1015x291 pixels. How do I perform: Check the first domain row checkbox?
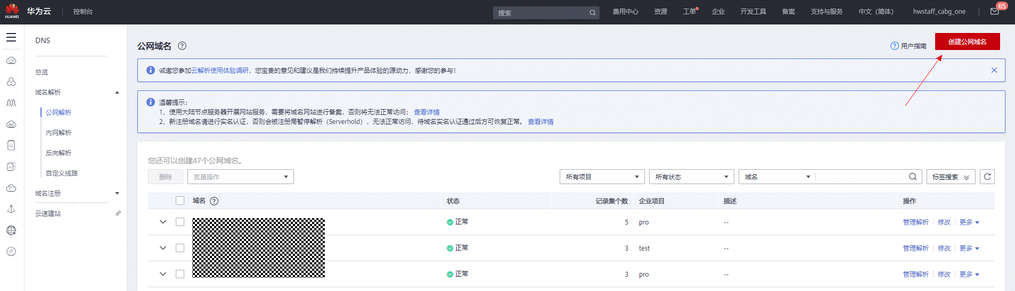pos(180,222)
